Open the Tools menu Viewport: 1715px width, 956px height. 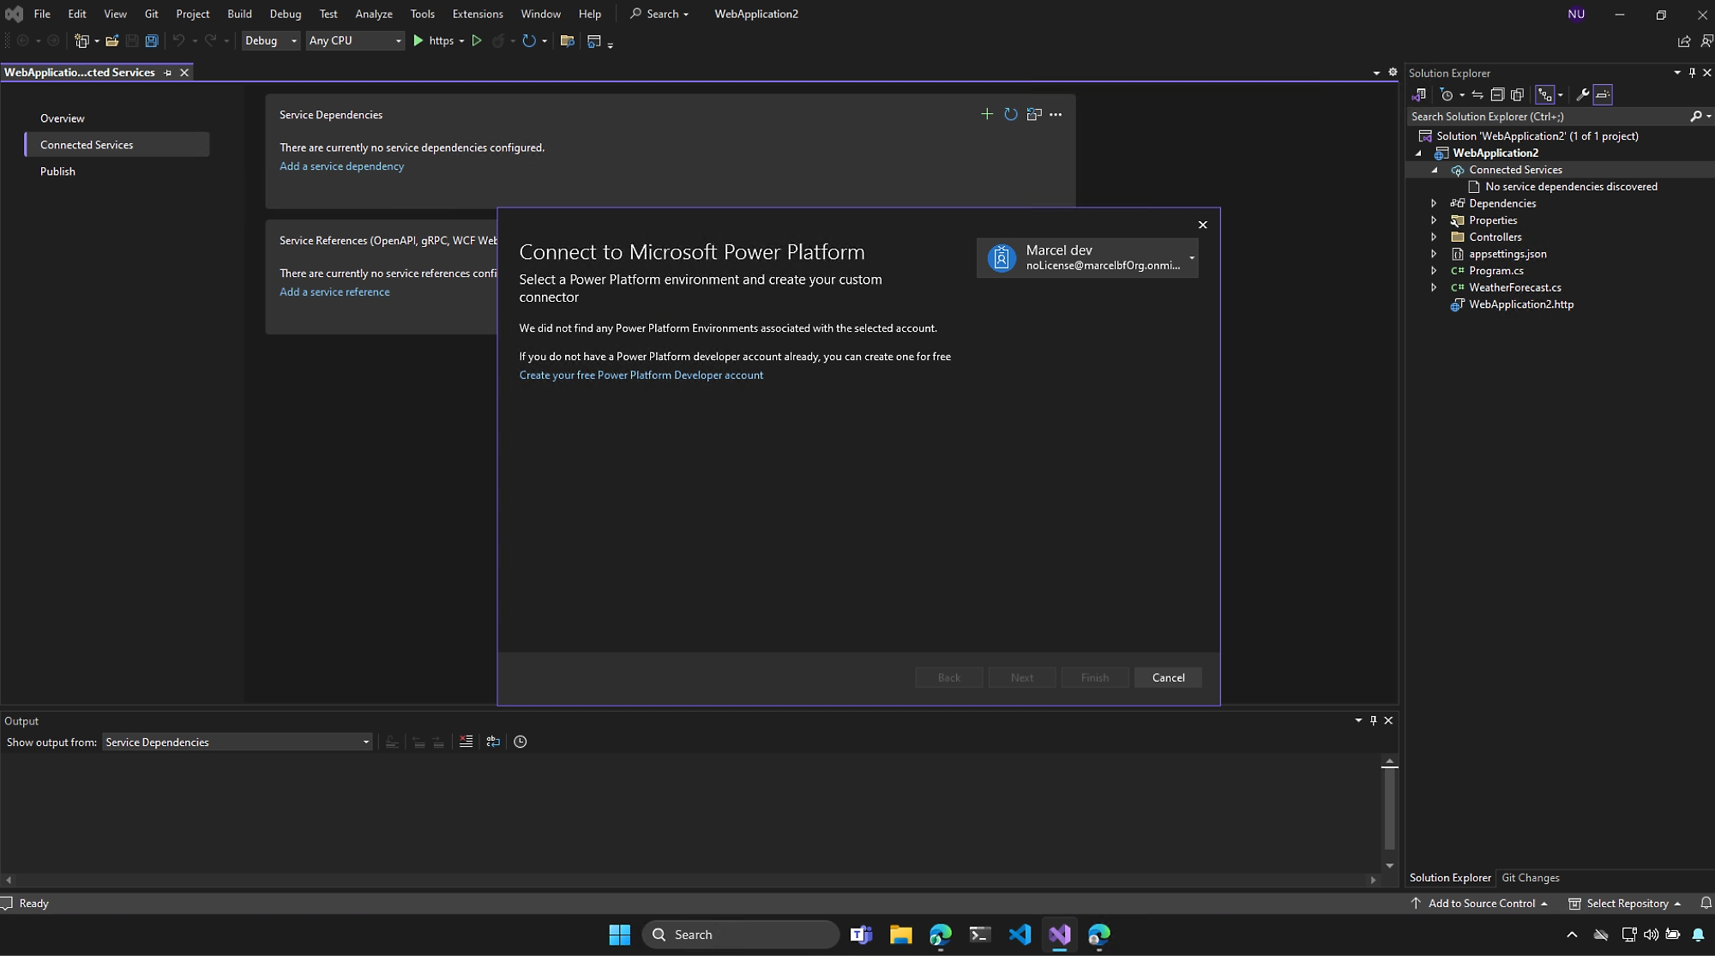coord(420,13)
